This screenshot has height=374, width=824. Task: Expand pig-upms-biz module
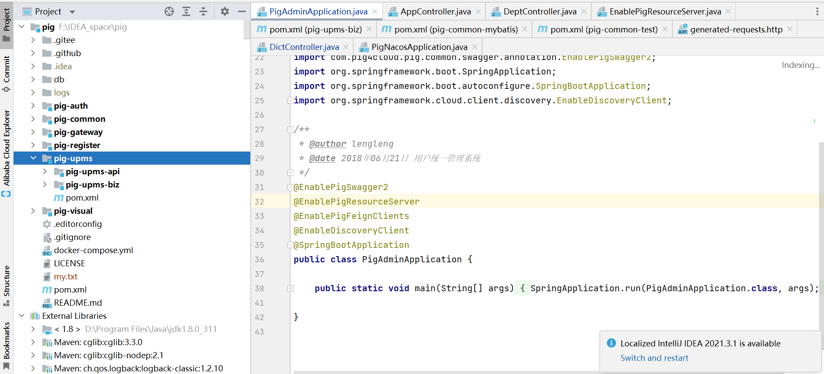click(x=45, y=184)
